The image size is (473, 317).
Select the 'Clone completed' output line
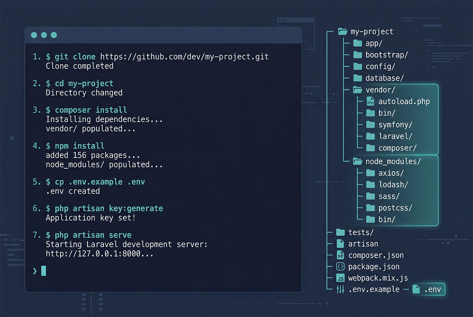79,66
